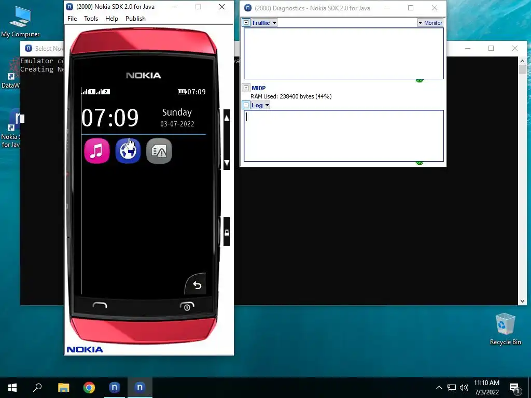Expand the MIDP section in Diagnostics
The width and height of the screenshot is (531, 398).
pos(246,88)
